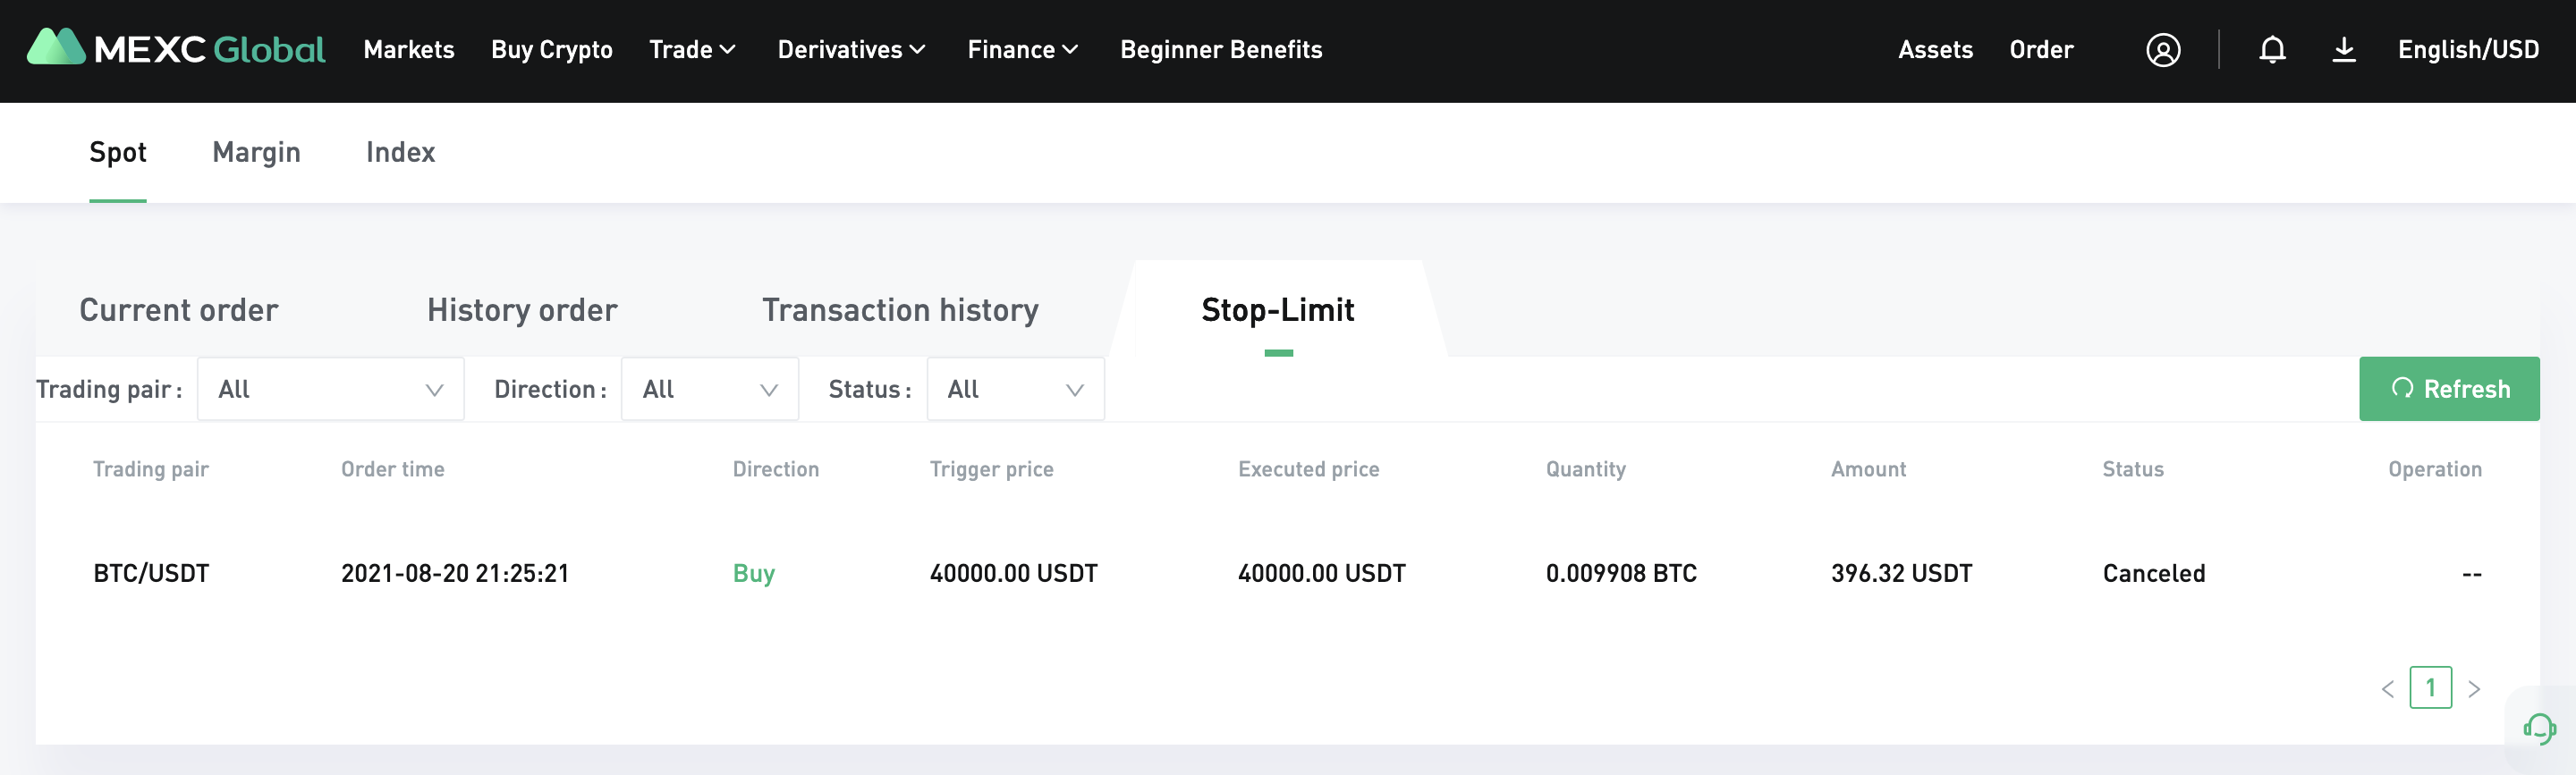Open Markets in top navigation

409,50
